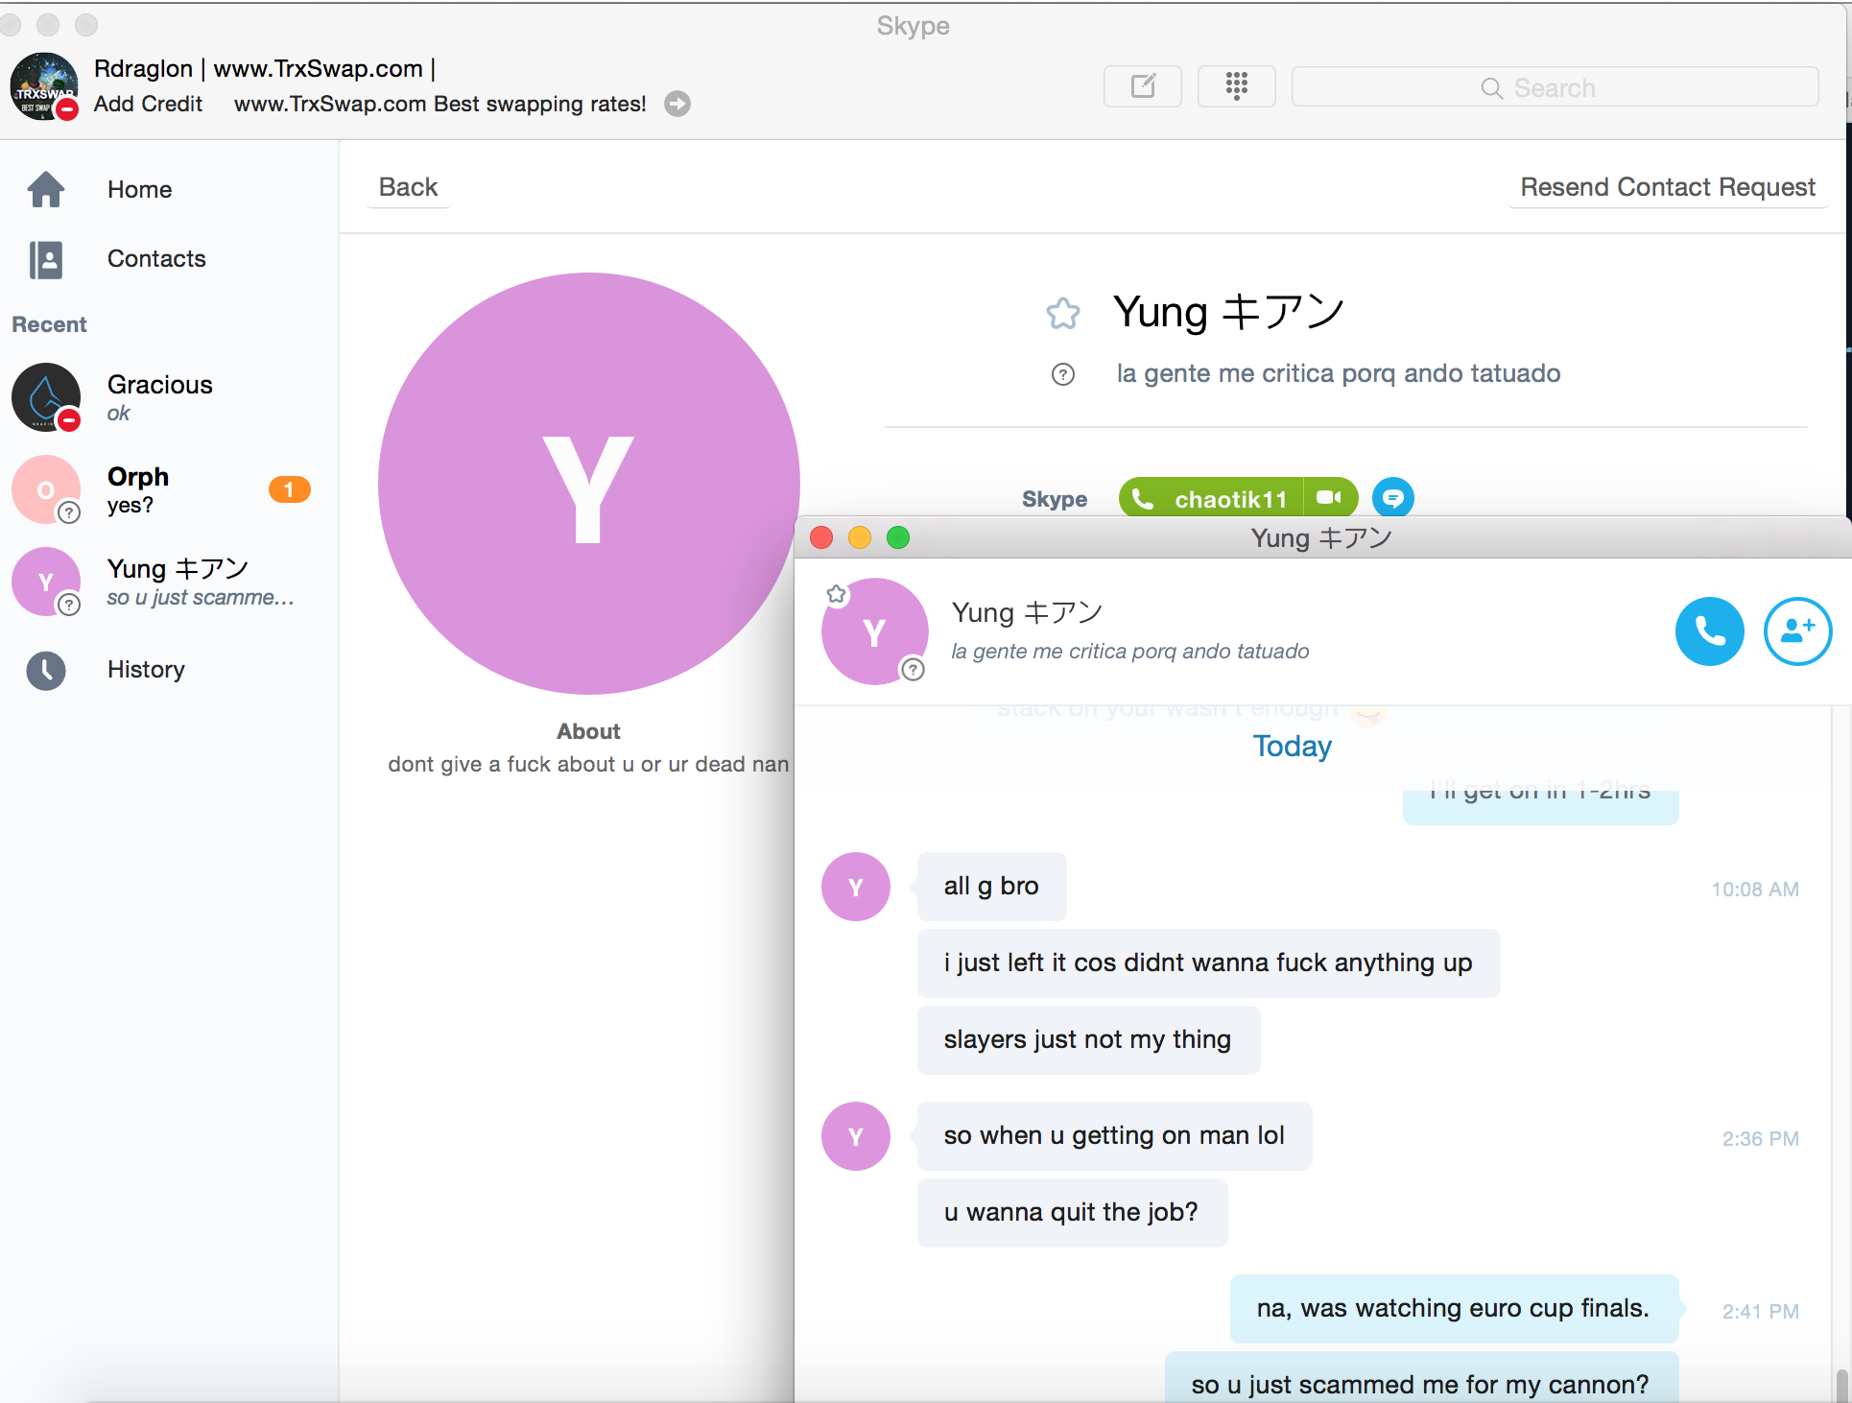This screenshot has width=1852, height=1403.
Task: Click the blue chat message icon
Action: [x=1392, y=498]
